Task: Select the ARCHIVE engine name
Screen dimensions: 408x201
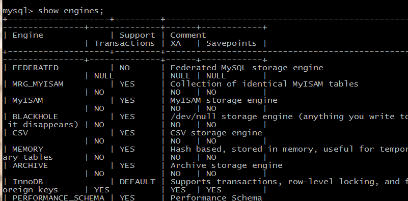Action: (x=30, y=165)
